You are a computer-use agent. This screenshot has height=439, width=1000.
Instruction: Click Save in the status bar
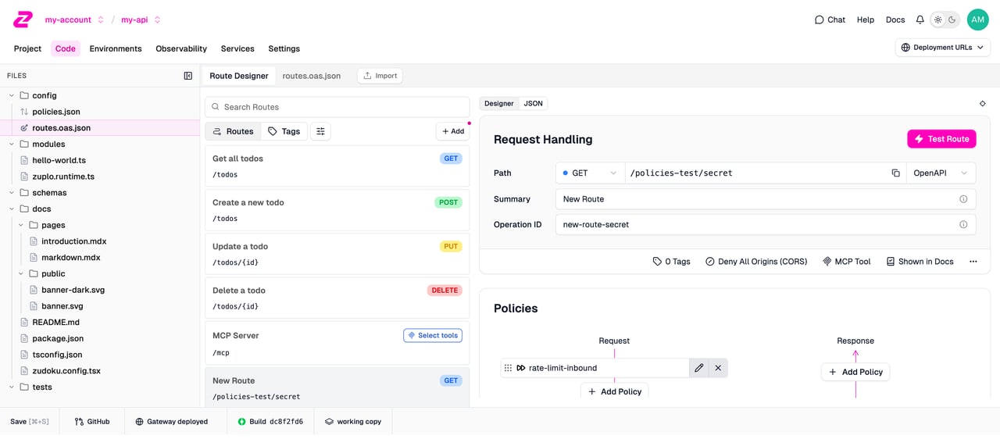(30, 421)
